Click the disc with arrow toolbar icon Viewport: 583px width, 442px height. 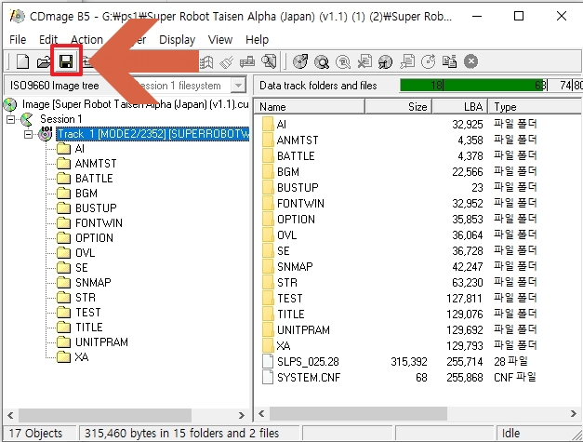(300, 61)
